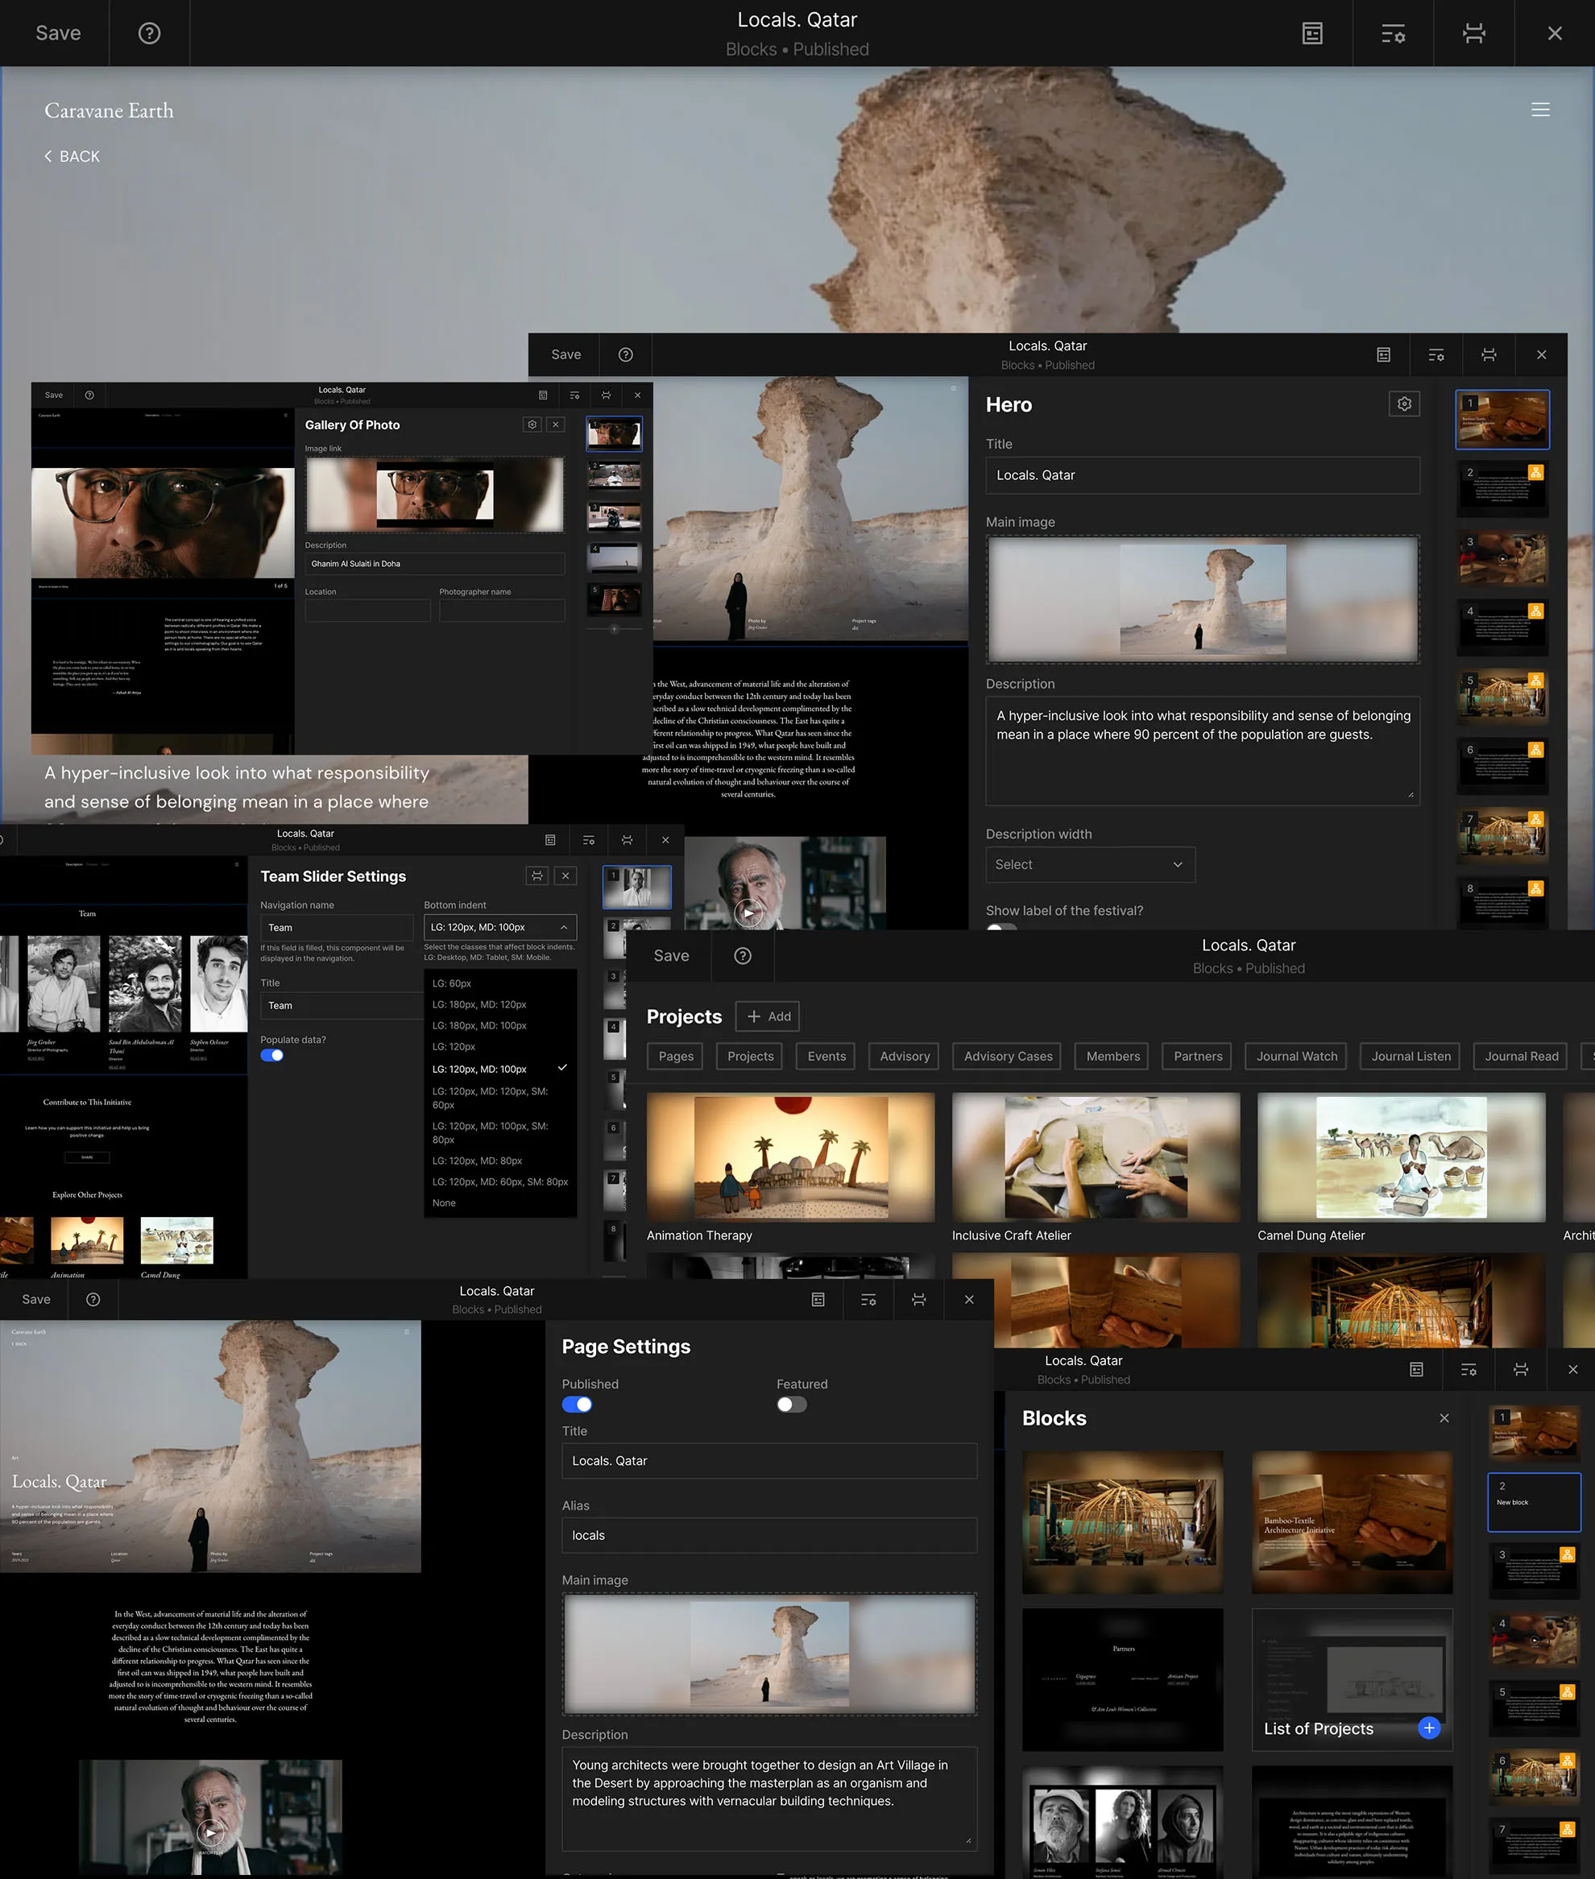Add a gallery photo with the plus below thumbnails
This screenshot has height=1879, width=1595.
614,629
